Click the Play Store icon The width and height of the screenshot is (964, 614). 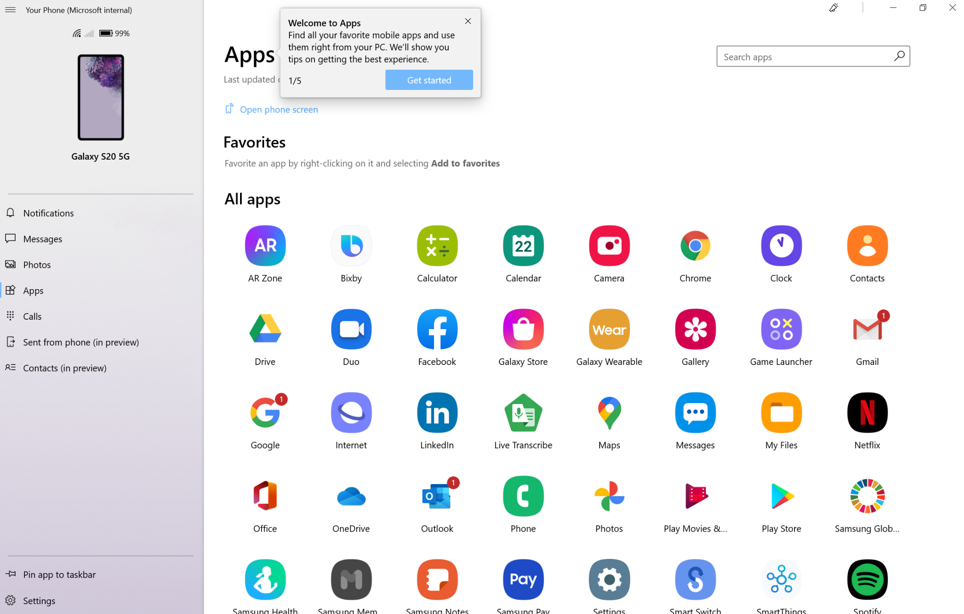[x=781, y=496]
